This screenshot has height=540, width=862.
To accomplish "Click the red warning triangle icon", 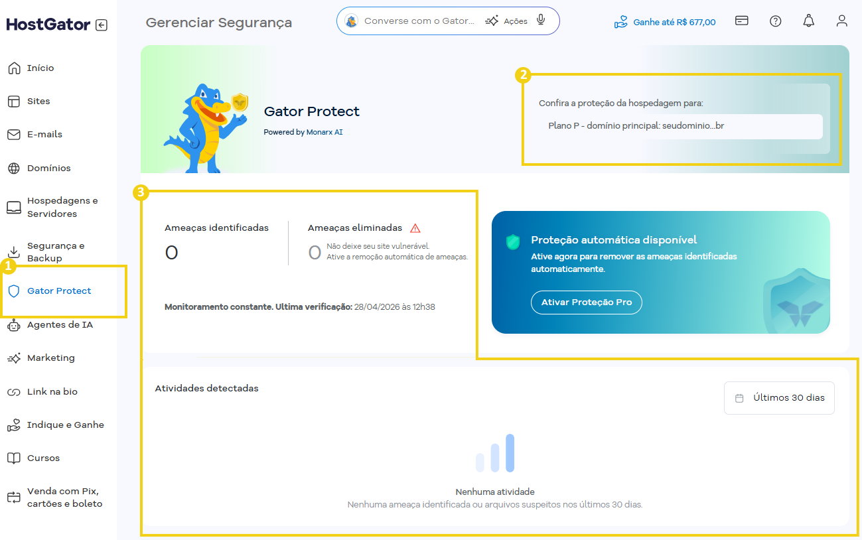I will coord(415,228).
